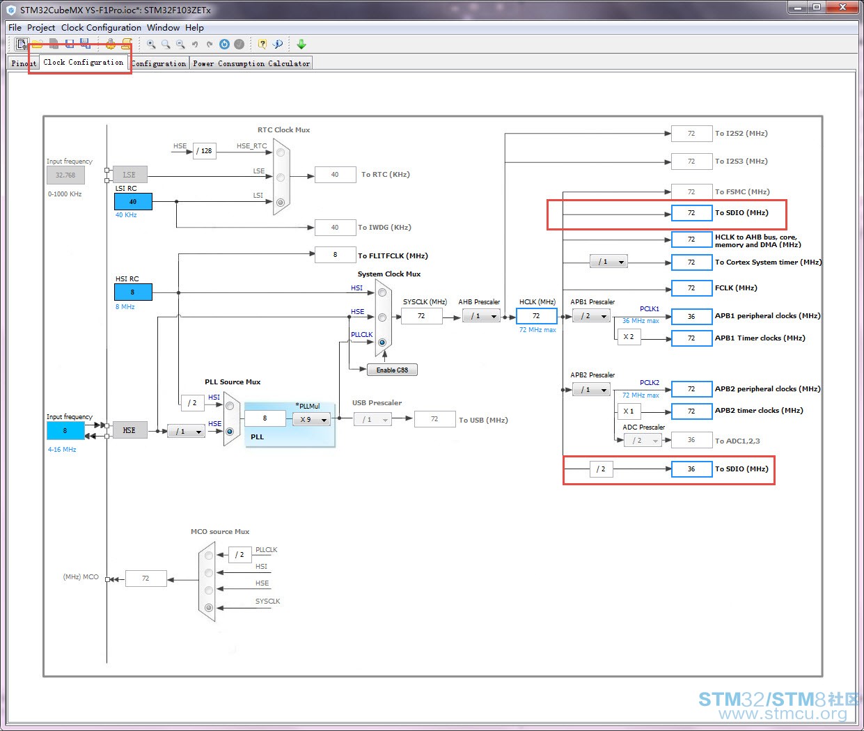Select HSI input in PLL Source Mux
Image resolution: width=864 pixels, height=731 pixels.
tap(230, 406)
